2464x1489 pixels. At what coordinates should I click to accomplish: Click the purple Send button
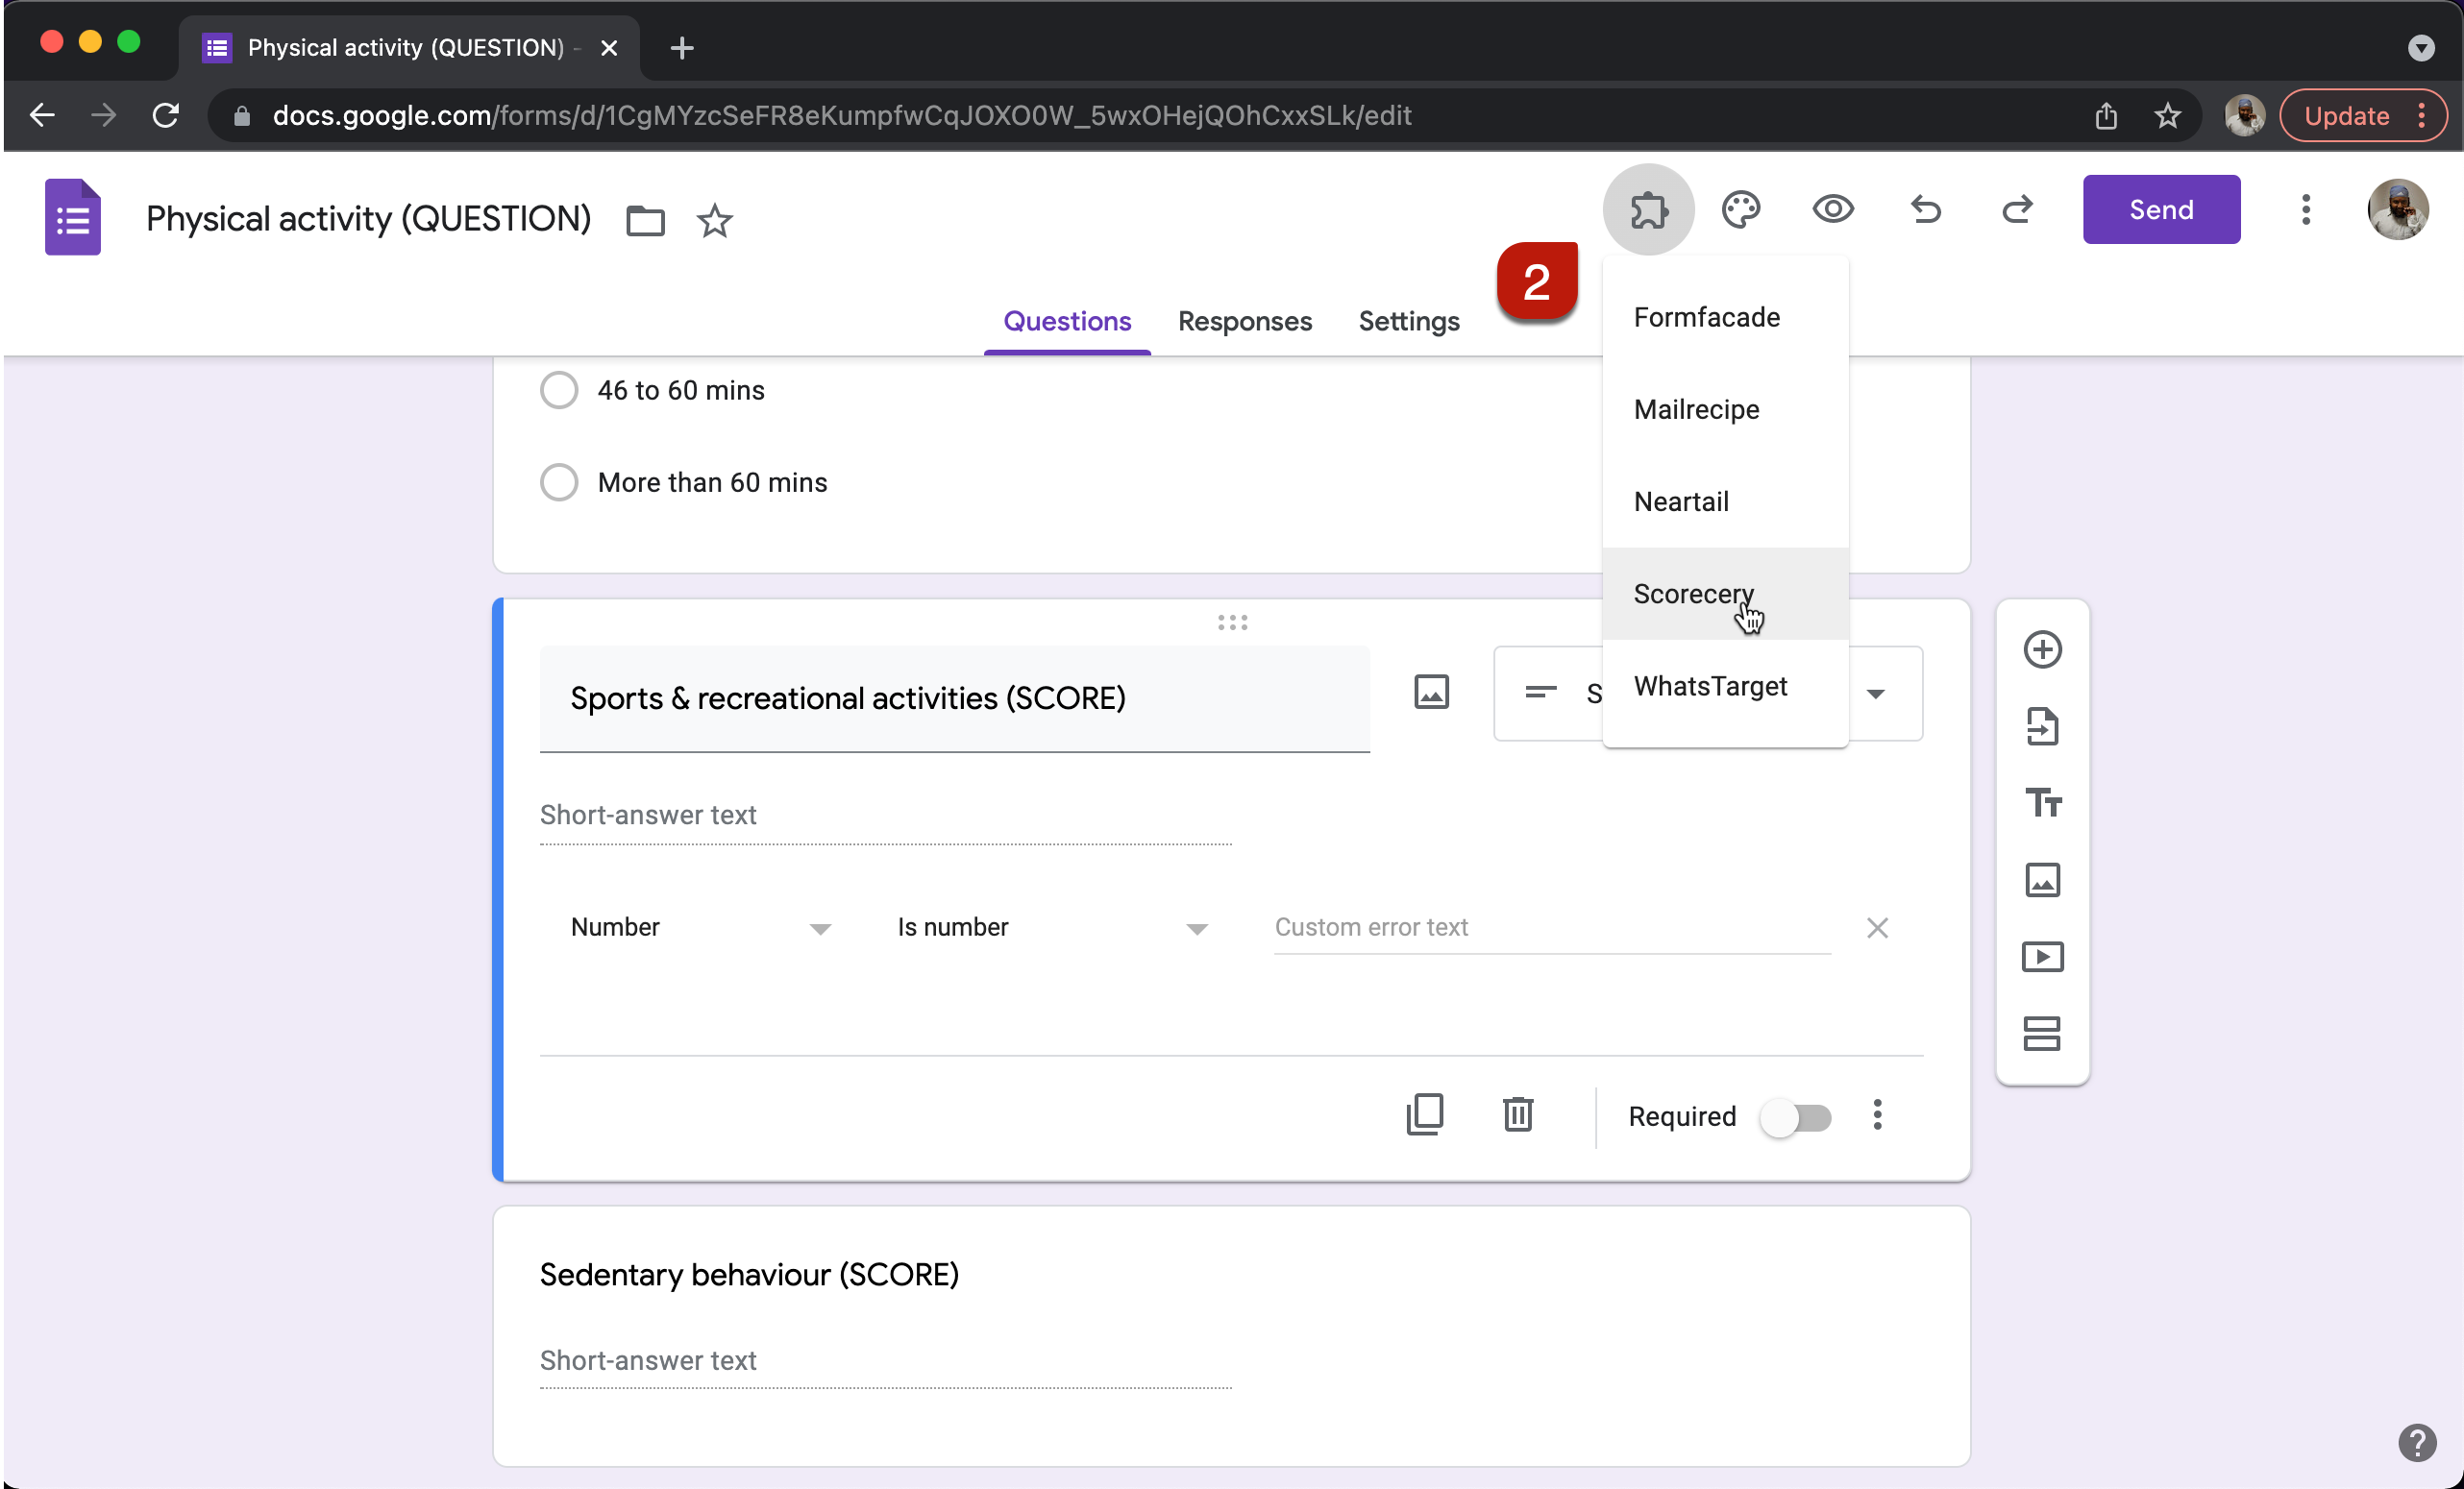coord(2160,209)
